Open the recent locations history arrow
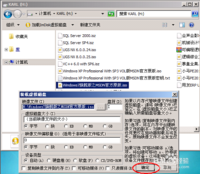 click(24, 14)
